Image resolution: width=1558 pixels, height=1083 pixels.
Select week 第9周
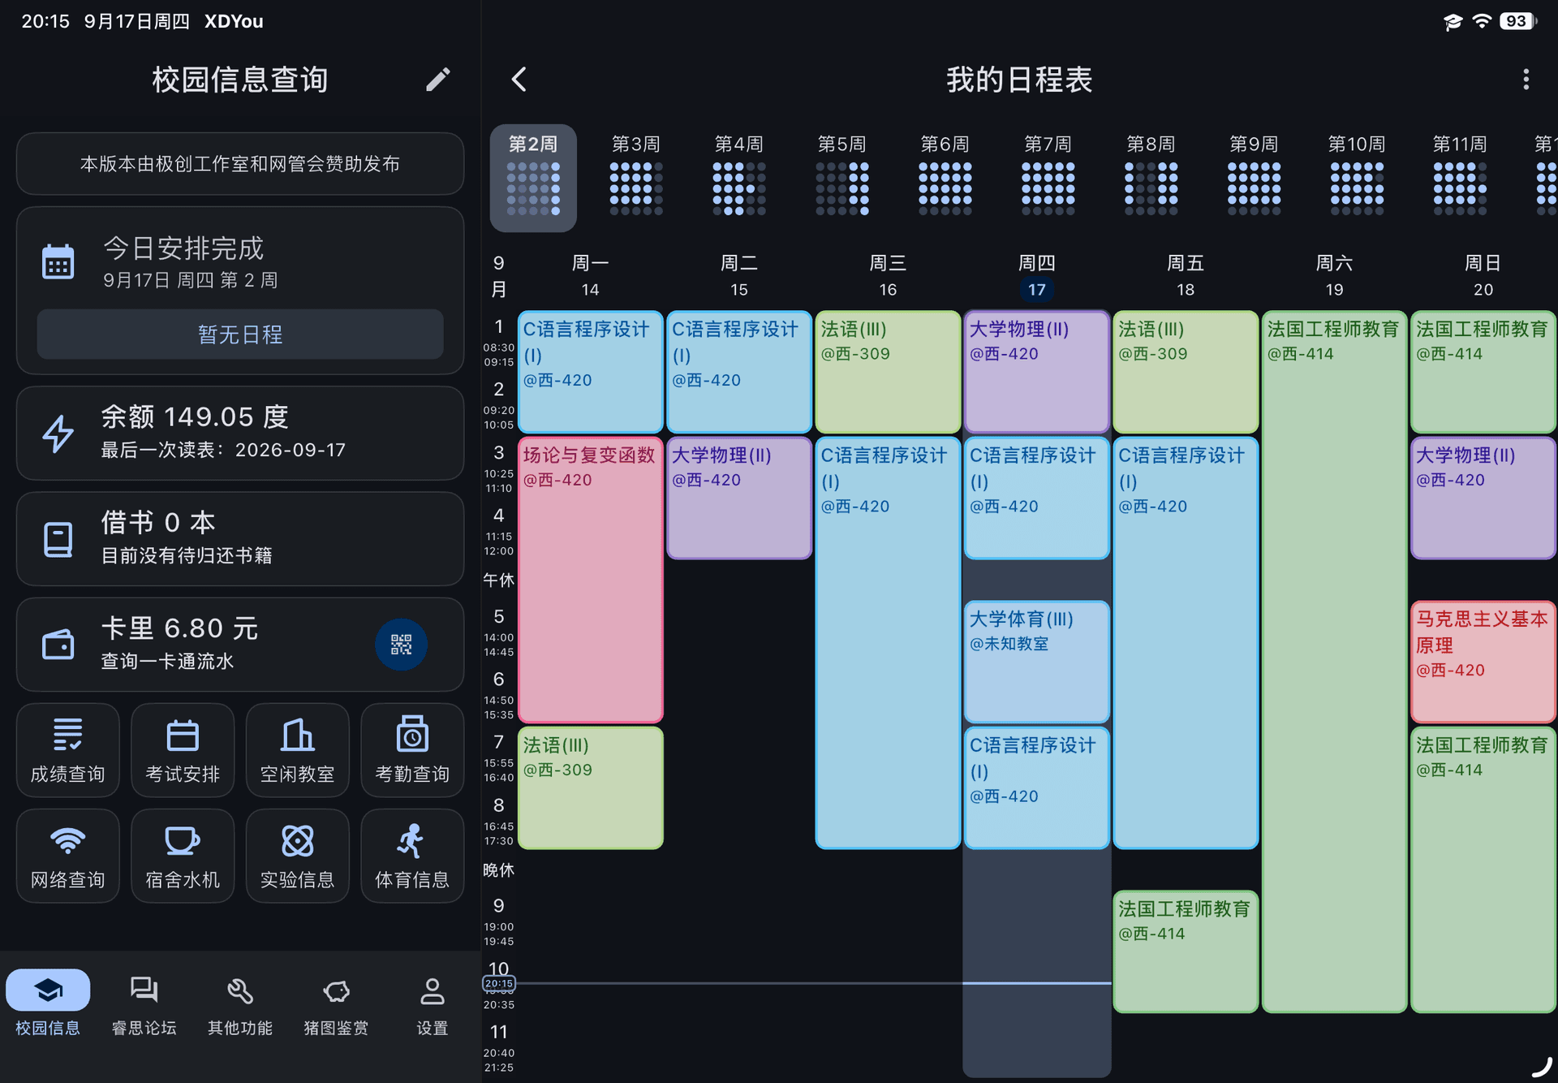(1255, 177)
